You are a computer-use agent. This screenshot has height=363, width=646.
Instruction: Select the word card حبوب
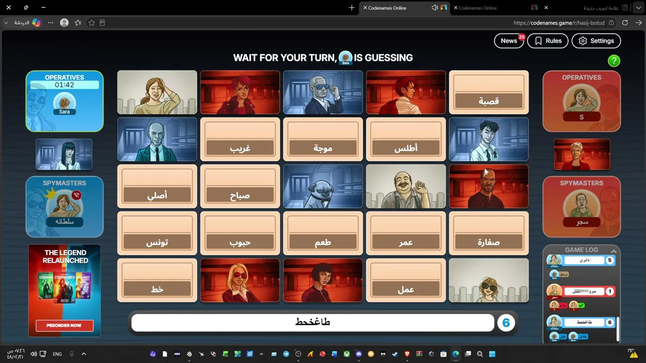[240, 233]
